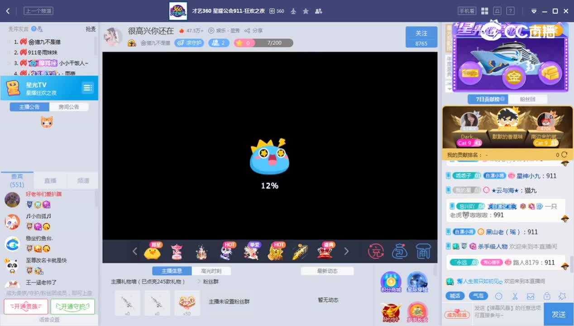Open user 稳坐钓鱼台. in guest list

pos(49,244)
